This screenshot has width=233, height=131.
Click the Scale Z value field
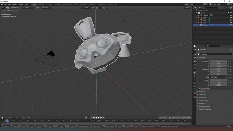point(218,85)
